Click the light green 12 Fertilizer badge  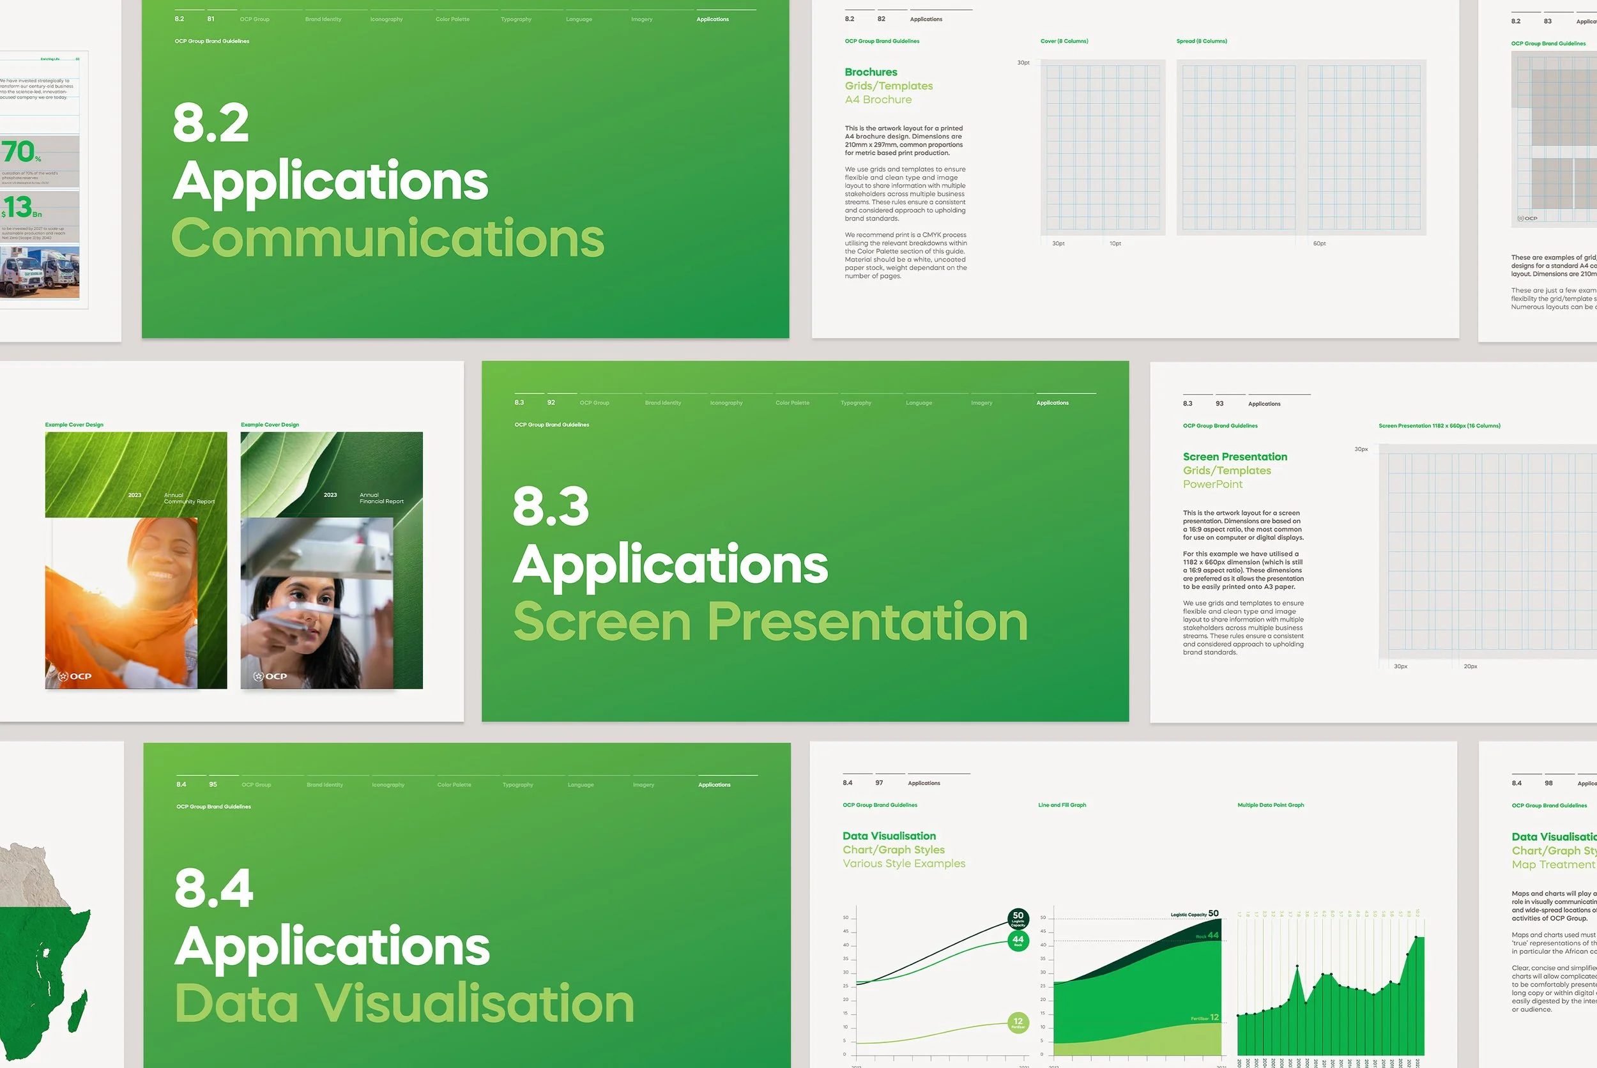point(1018,1023)
